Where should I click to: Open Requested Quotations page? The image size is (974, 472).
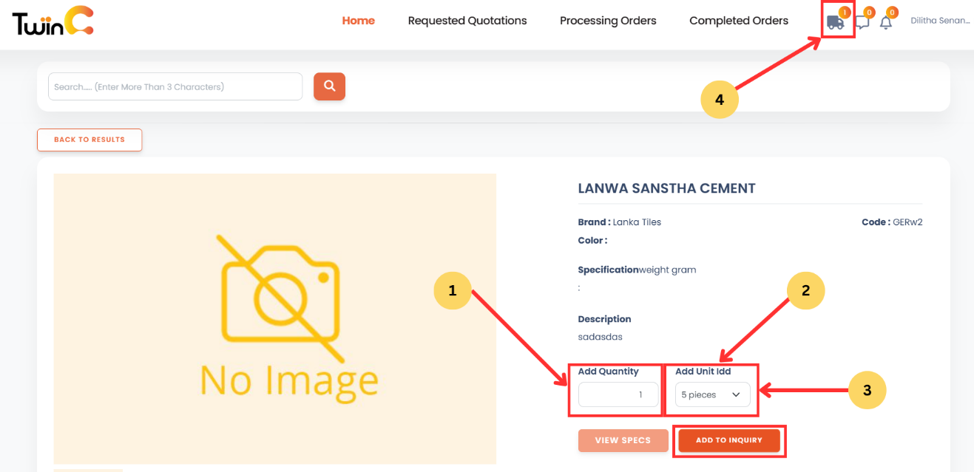click(467, 21)
